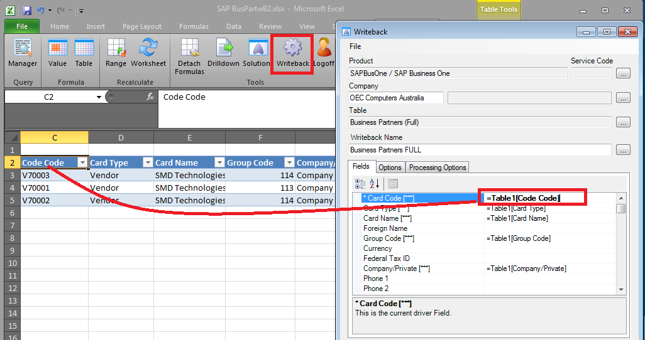Click the Logoff icon
Screen dimensions: 645x340
324,53
